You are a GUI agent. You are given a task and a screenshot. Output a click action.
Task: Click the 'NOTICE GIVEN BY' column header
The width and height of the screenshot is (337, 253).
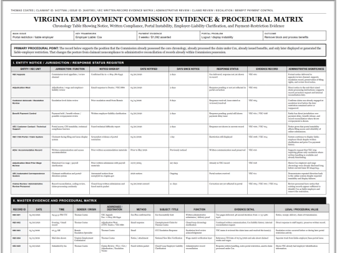pyautogui.click(x=109, y=69)
